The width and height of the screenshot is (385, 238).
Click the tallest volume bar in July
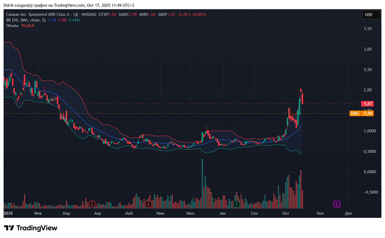tap(203, 183)
